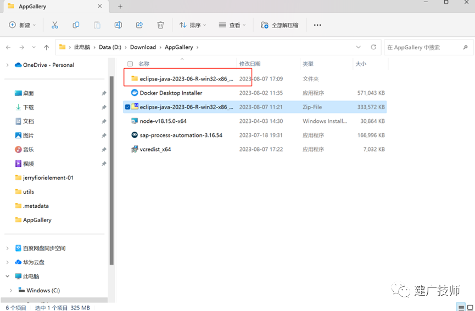Go forward with the right arrow
Viewport: 475px width, 311px height.
click(22, 47)
